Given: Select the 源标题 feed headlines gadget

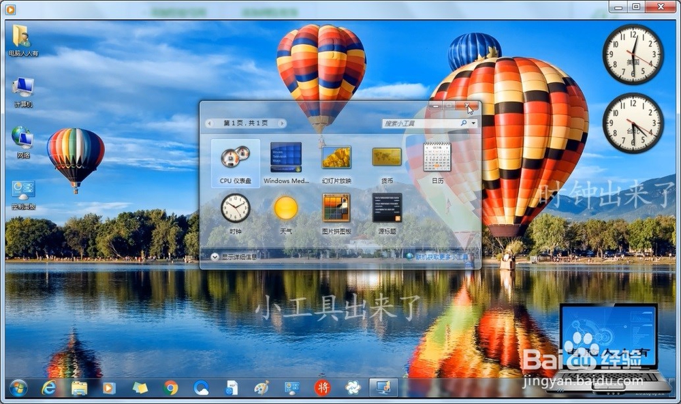Looking at the screenshot, I should pyautogui.click(x=387, y=214).
